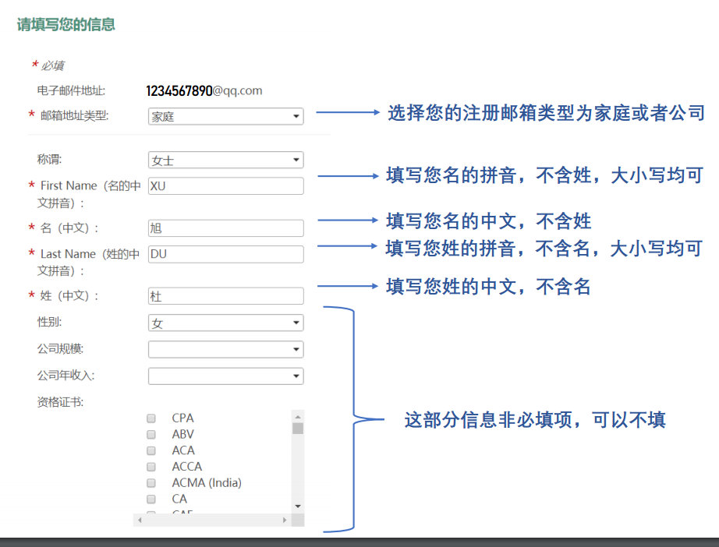Viewport: 719px width, 547px height.
Task: Enable the ACA certificate checkbox
Action: click(x=151, y=450)
